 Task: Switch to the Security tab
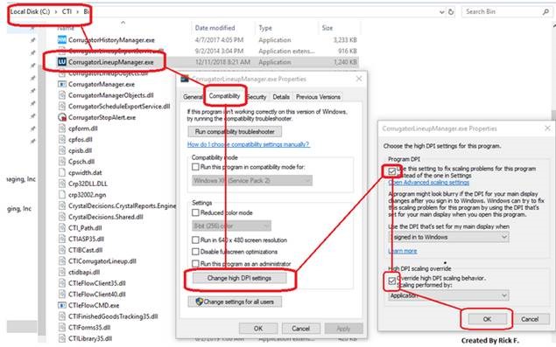pos(256,97)
